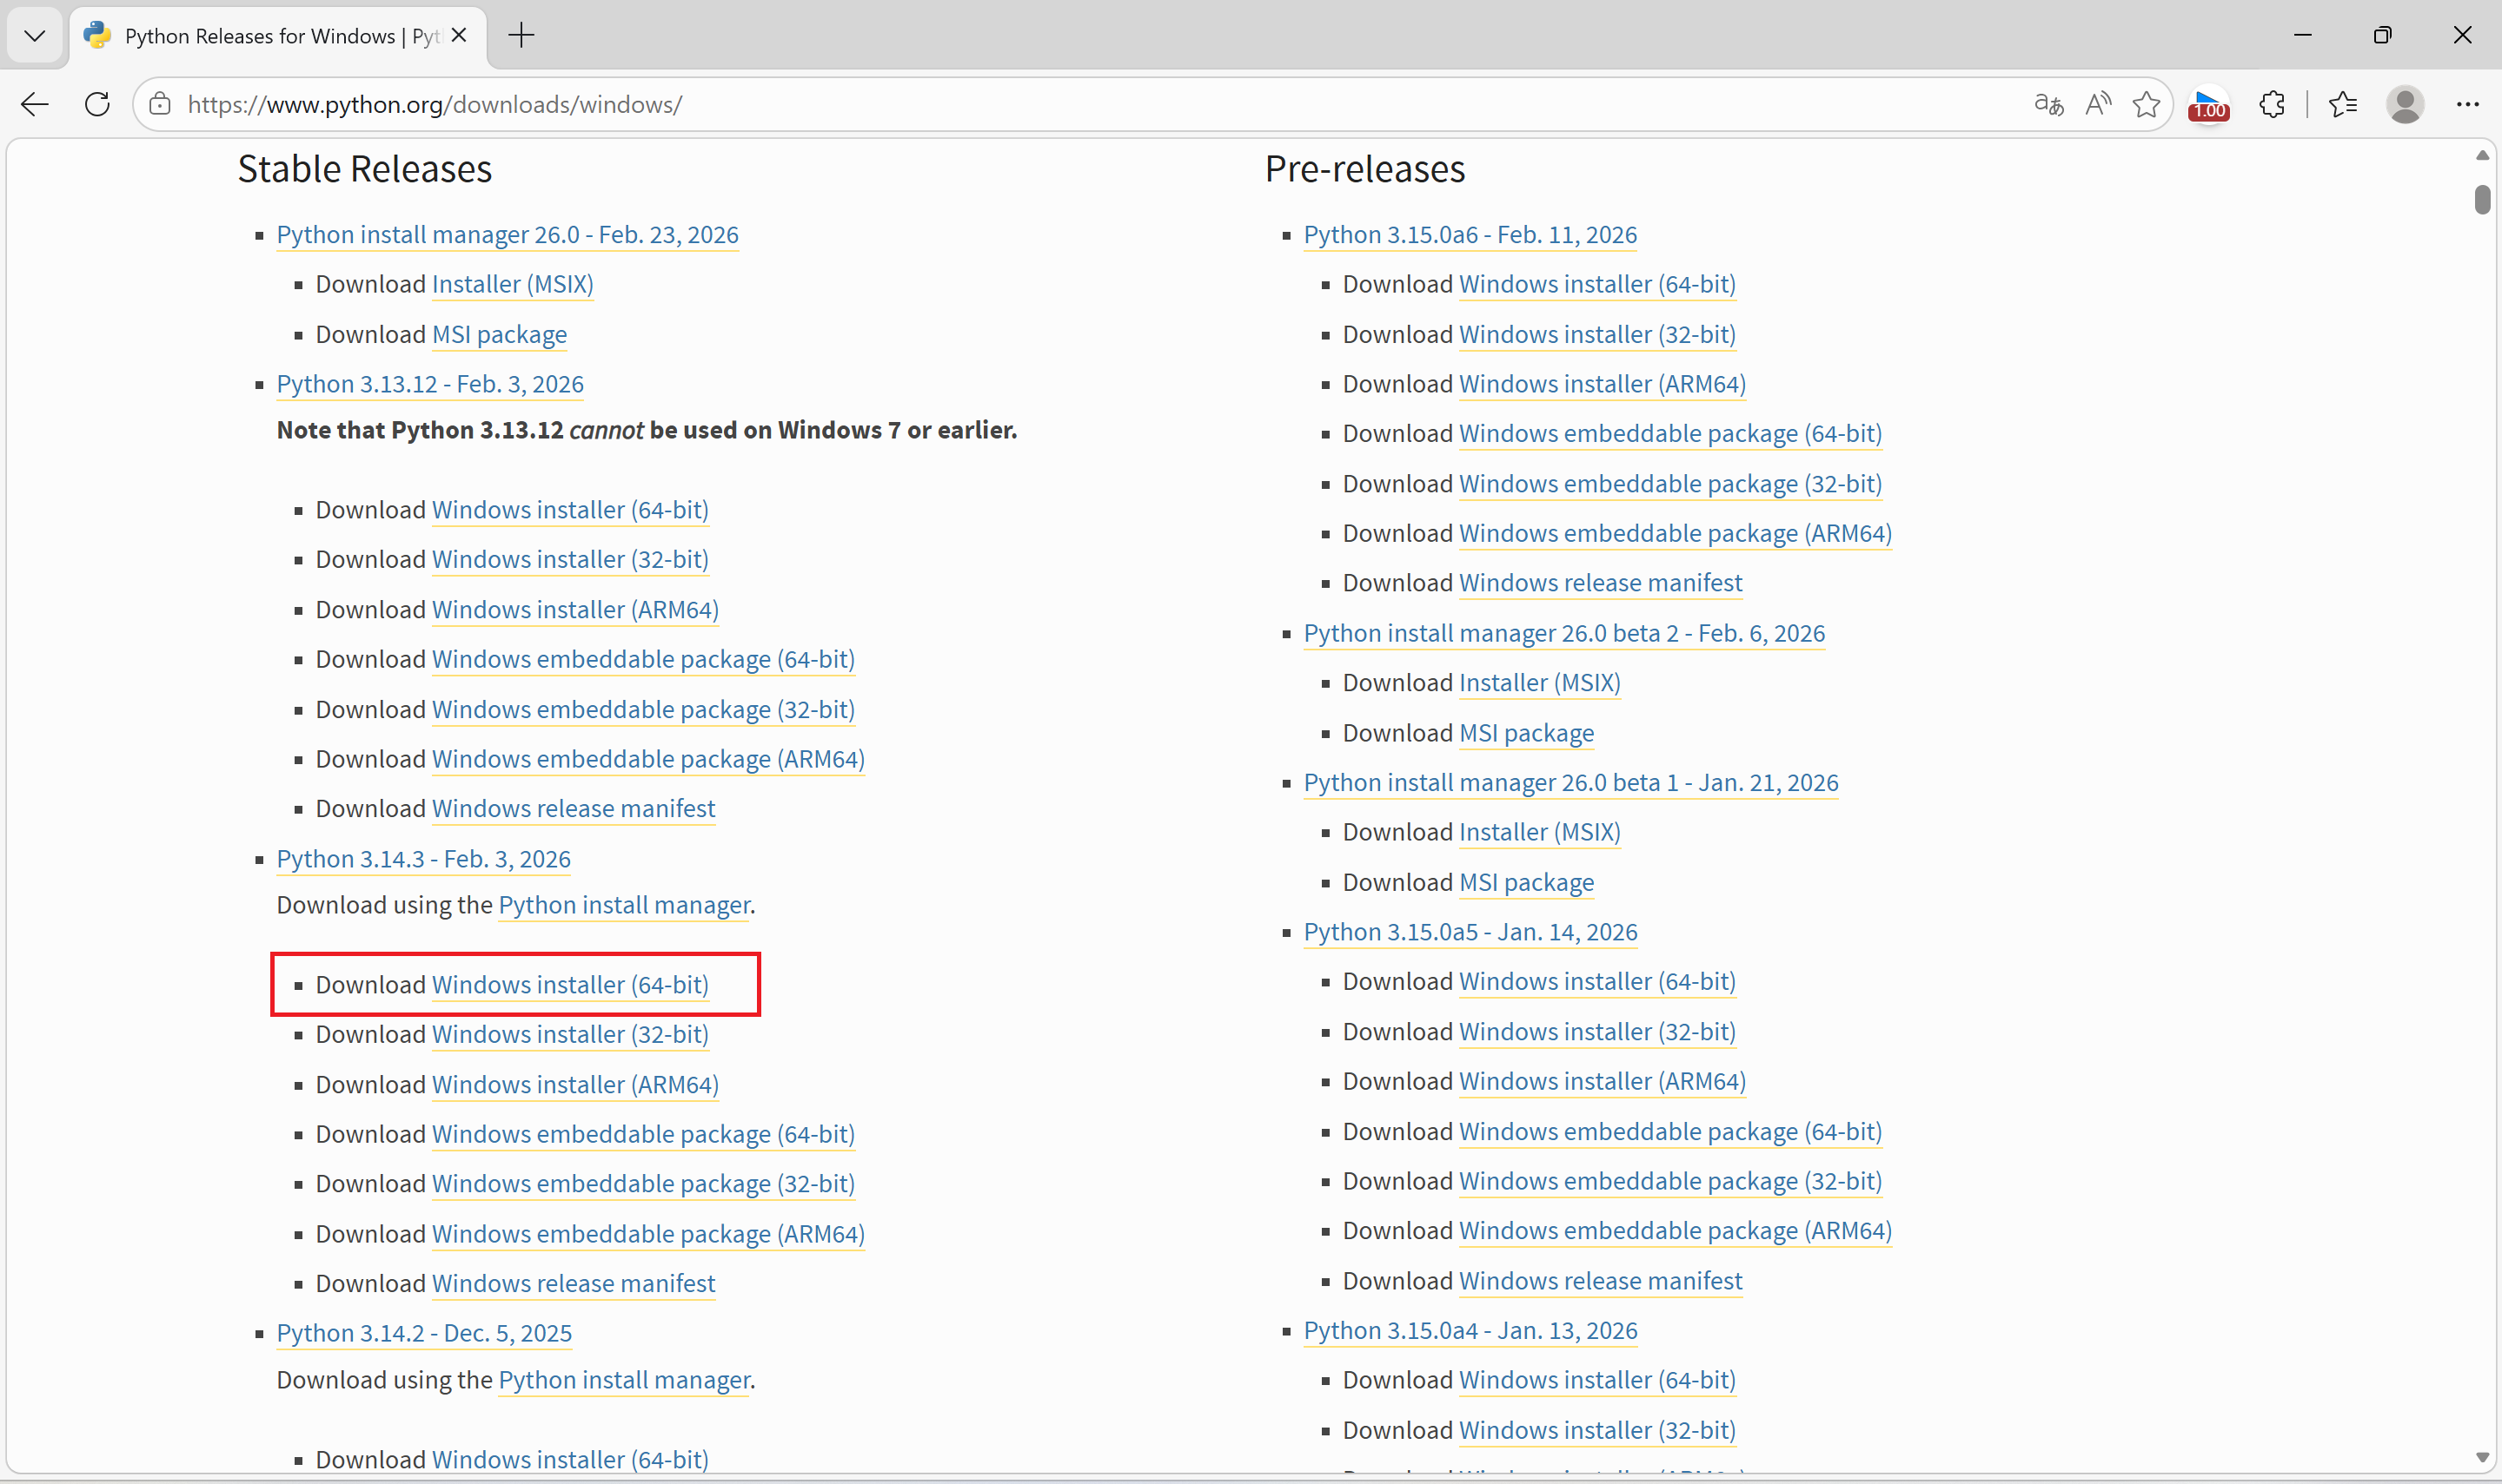
Task: Download Python 3.14.3 Windows installer (ARM64)
Action: tap(575, 1085)
